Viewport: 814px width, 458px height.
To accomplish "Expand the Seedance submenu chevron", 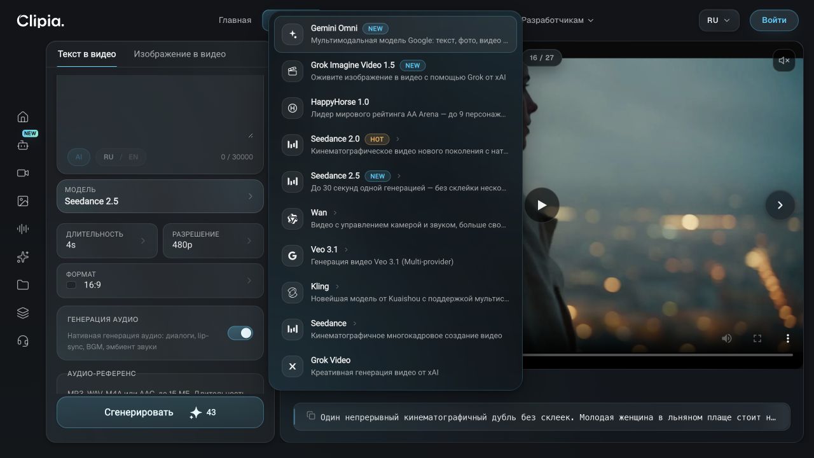I will point(354,323).
